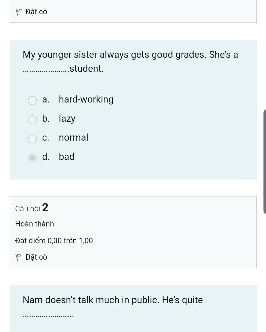Pick the "bad" answer label
Viewport: 266px width, 332px height.
coord(66,157)
